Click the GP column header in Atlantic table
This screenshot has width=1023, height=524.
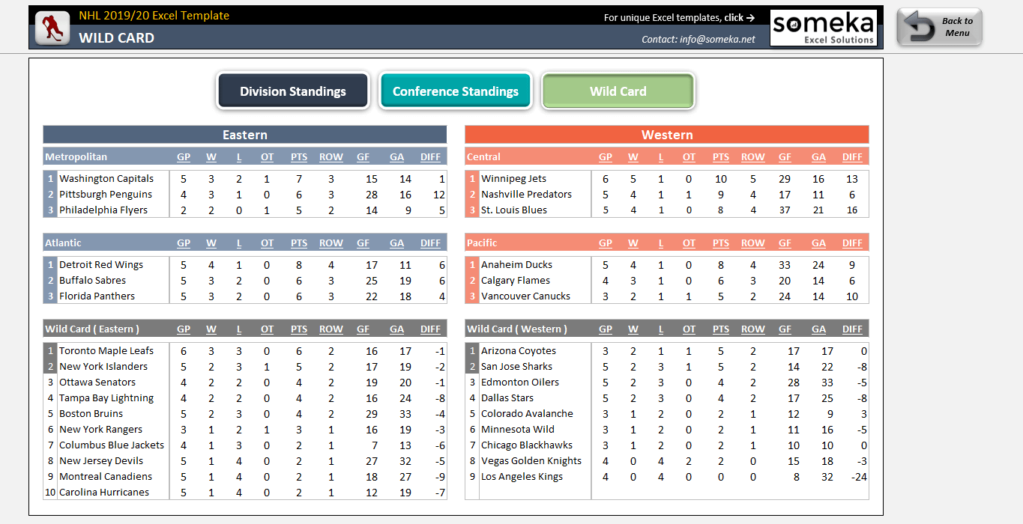pos(184,243)
